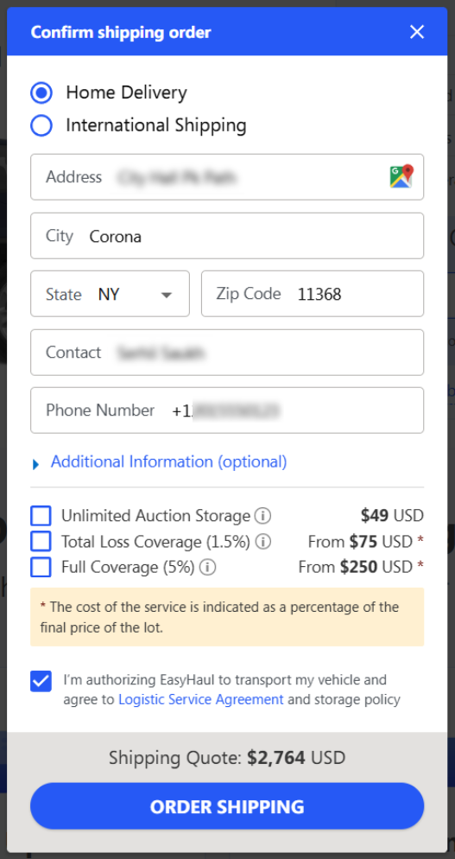The width and height of the screenshot is (455, 859).
Task: Select the Contact name input field
Action: (227, 353)
